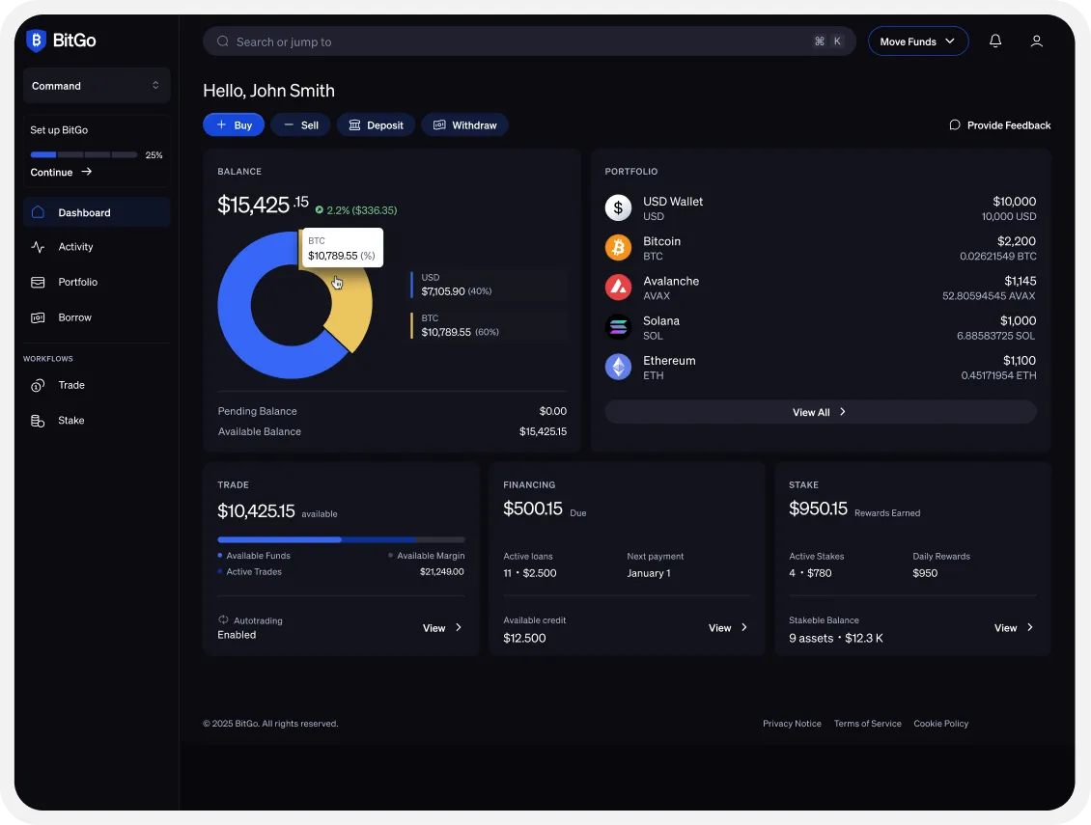Image resolution: width=1091 pixels, height=825 pixels.
Task: Click the USD Wallet dollar icon
Action: tap(618, 208)
